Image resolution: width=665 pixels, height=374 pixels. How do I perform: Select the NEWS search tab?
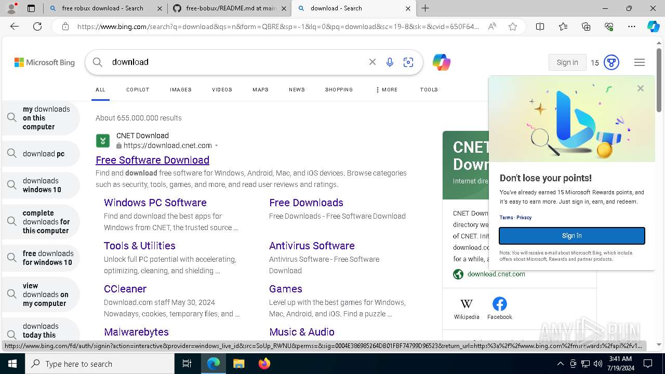(297, 89)
